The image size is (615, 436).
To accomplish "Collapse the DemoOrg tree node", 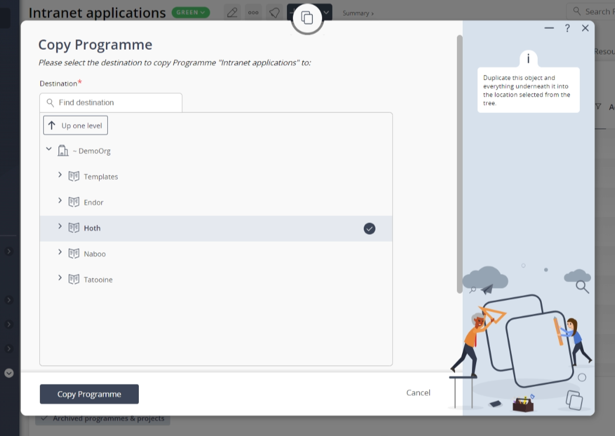I will [x=49, y=149].
